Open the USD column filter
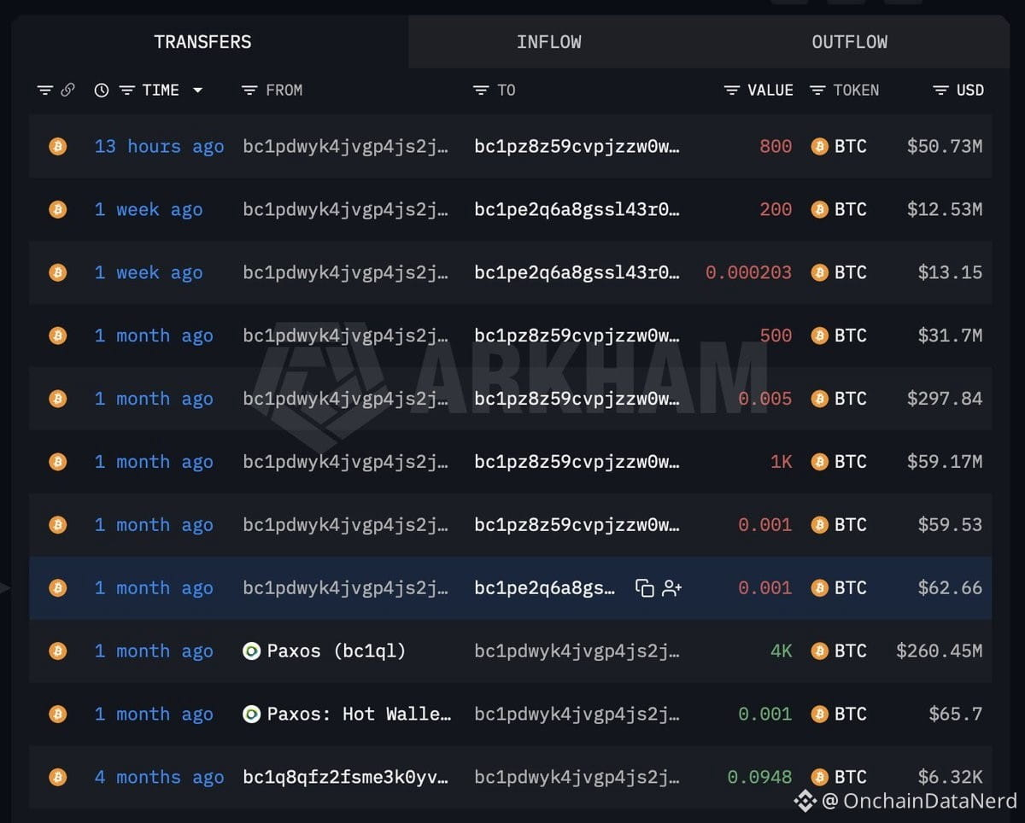This screenshot has width=1025, height=823. [940, 90]
